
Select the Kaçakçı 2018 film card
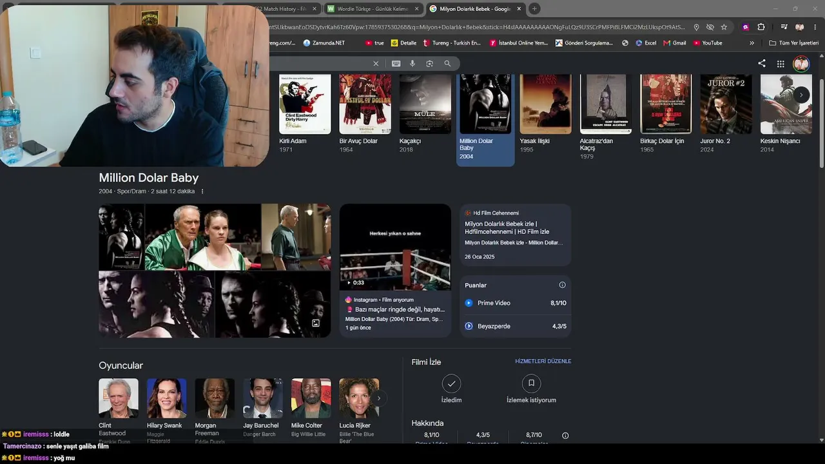pos(425,113)
